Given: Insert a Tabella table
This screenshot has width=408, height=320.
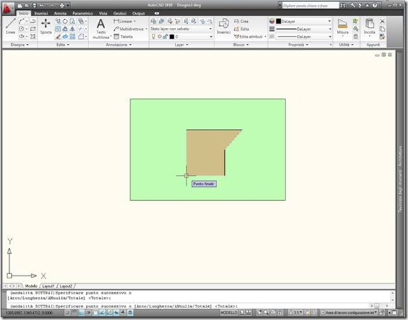Looking at the screenshot, I should coord(123,37).
